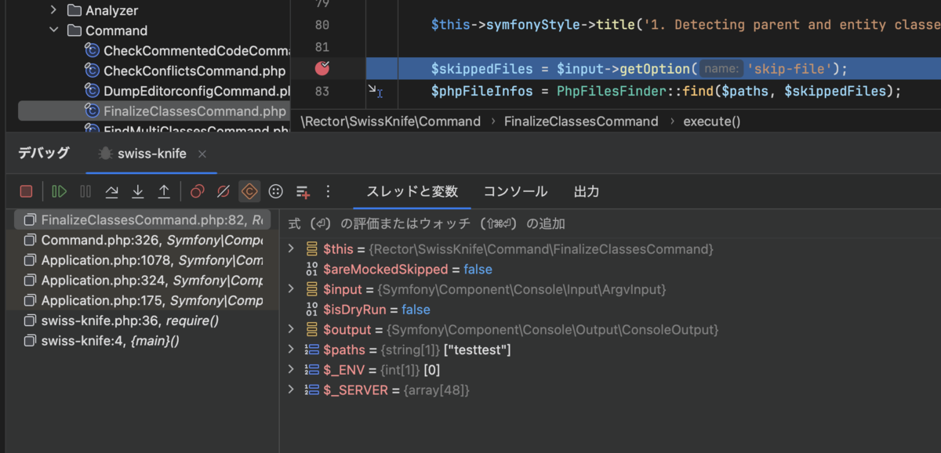The image size is (941, 453).
Task: Mute all breakpoints
Action: pyautogui.click(x=223, y=191)
